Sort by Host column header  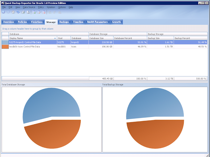[64, 38]
